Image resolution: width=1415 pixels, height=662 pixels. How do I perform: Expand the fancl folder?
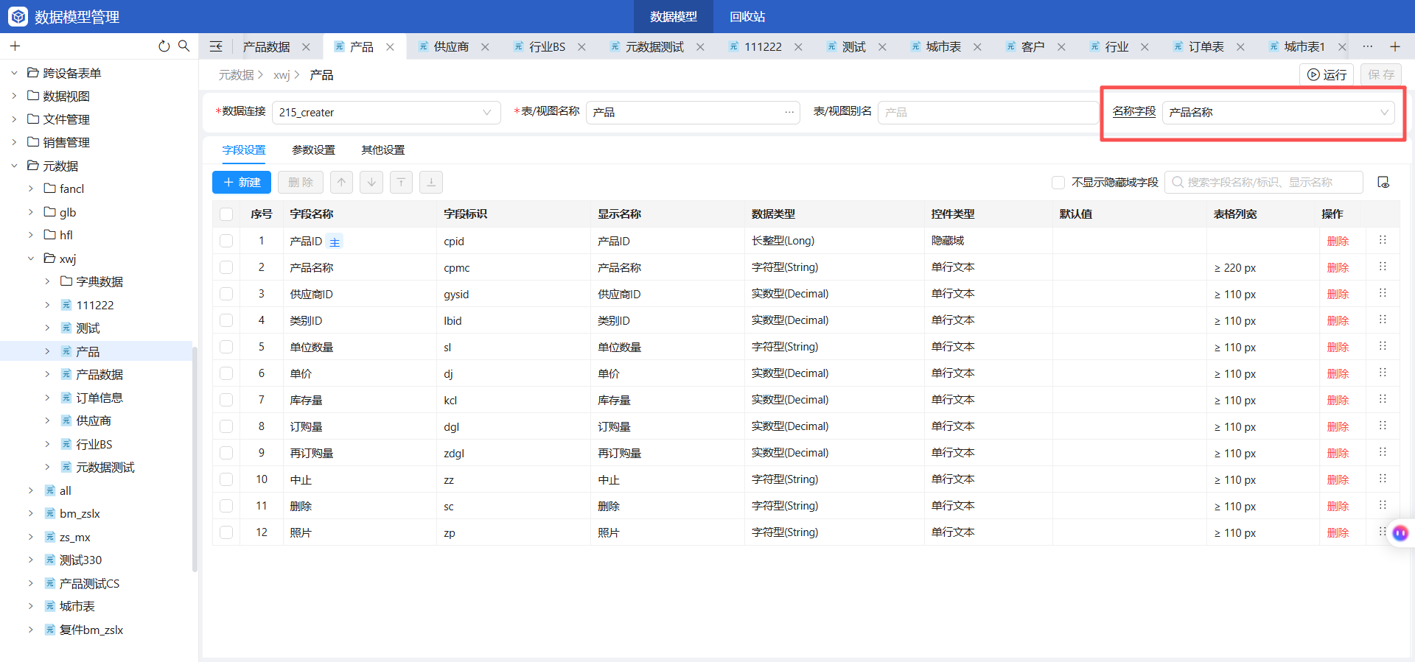pos(31,189)
